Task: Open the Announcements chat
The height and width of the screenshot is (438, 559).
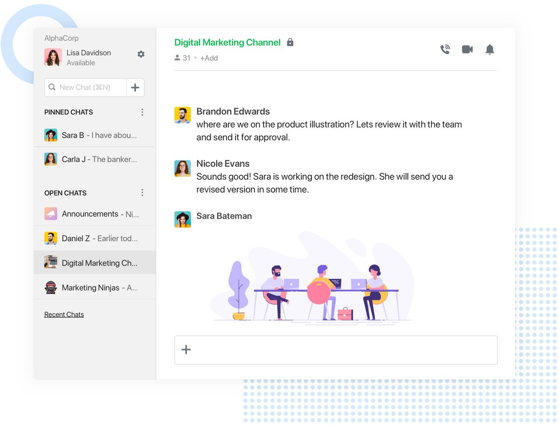Action: tap(95, 214)
